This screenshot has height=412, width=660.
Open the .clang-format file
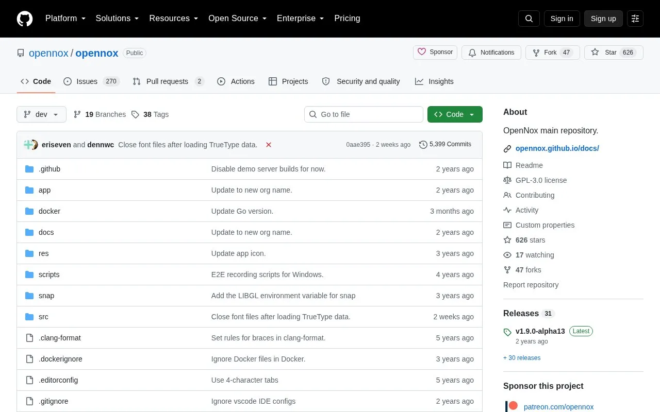pos(60,338)
